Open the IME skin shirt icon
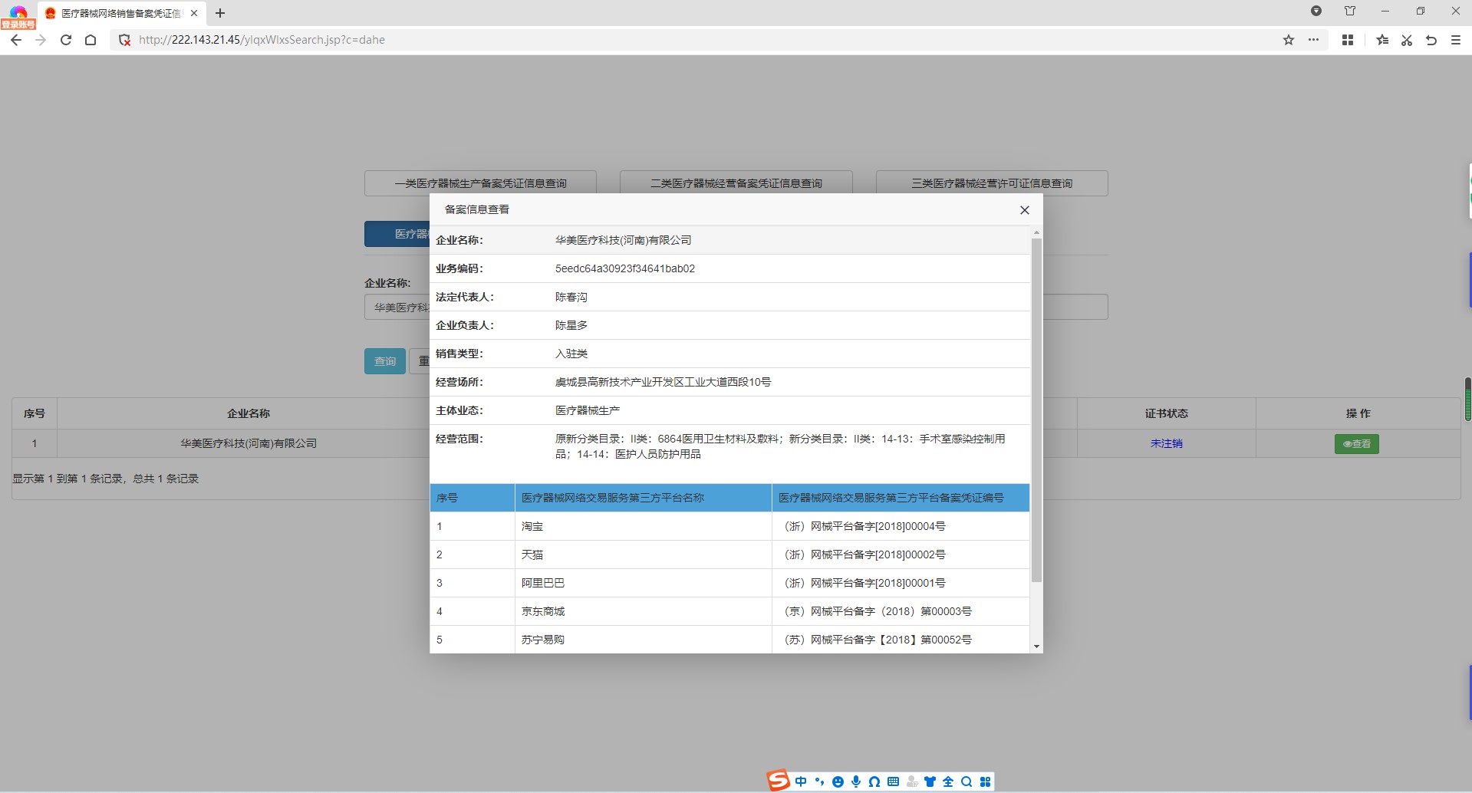 pos(930,781)
